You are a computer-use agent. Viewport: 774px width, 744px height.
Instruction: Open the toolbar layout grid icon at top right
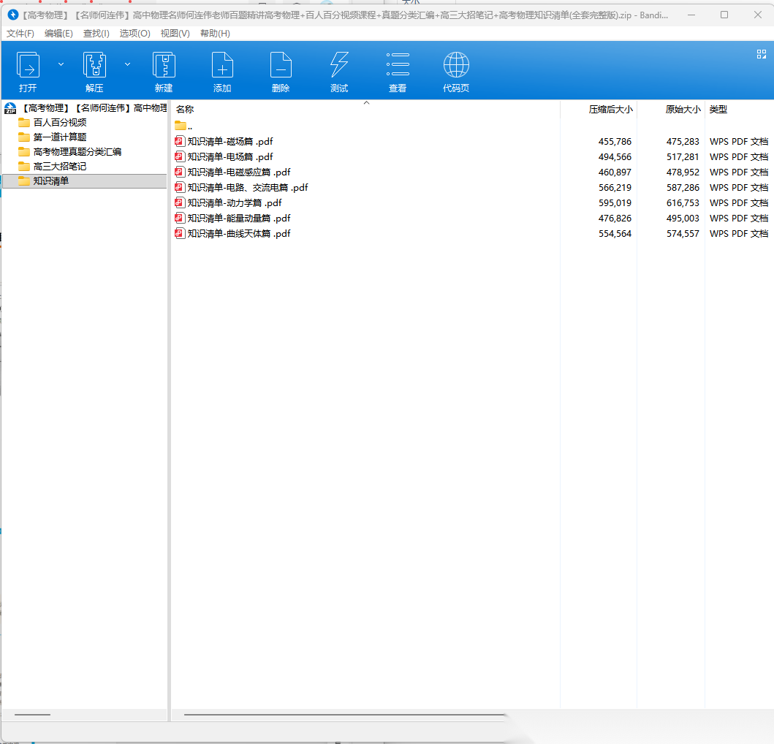pos(761,53)
